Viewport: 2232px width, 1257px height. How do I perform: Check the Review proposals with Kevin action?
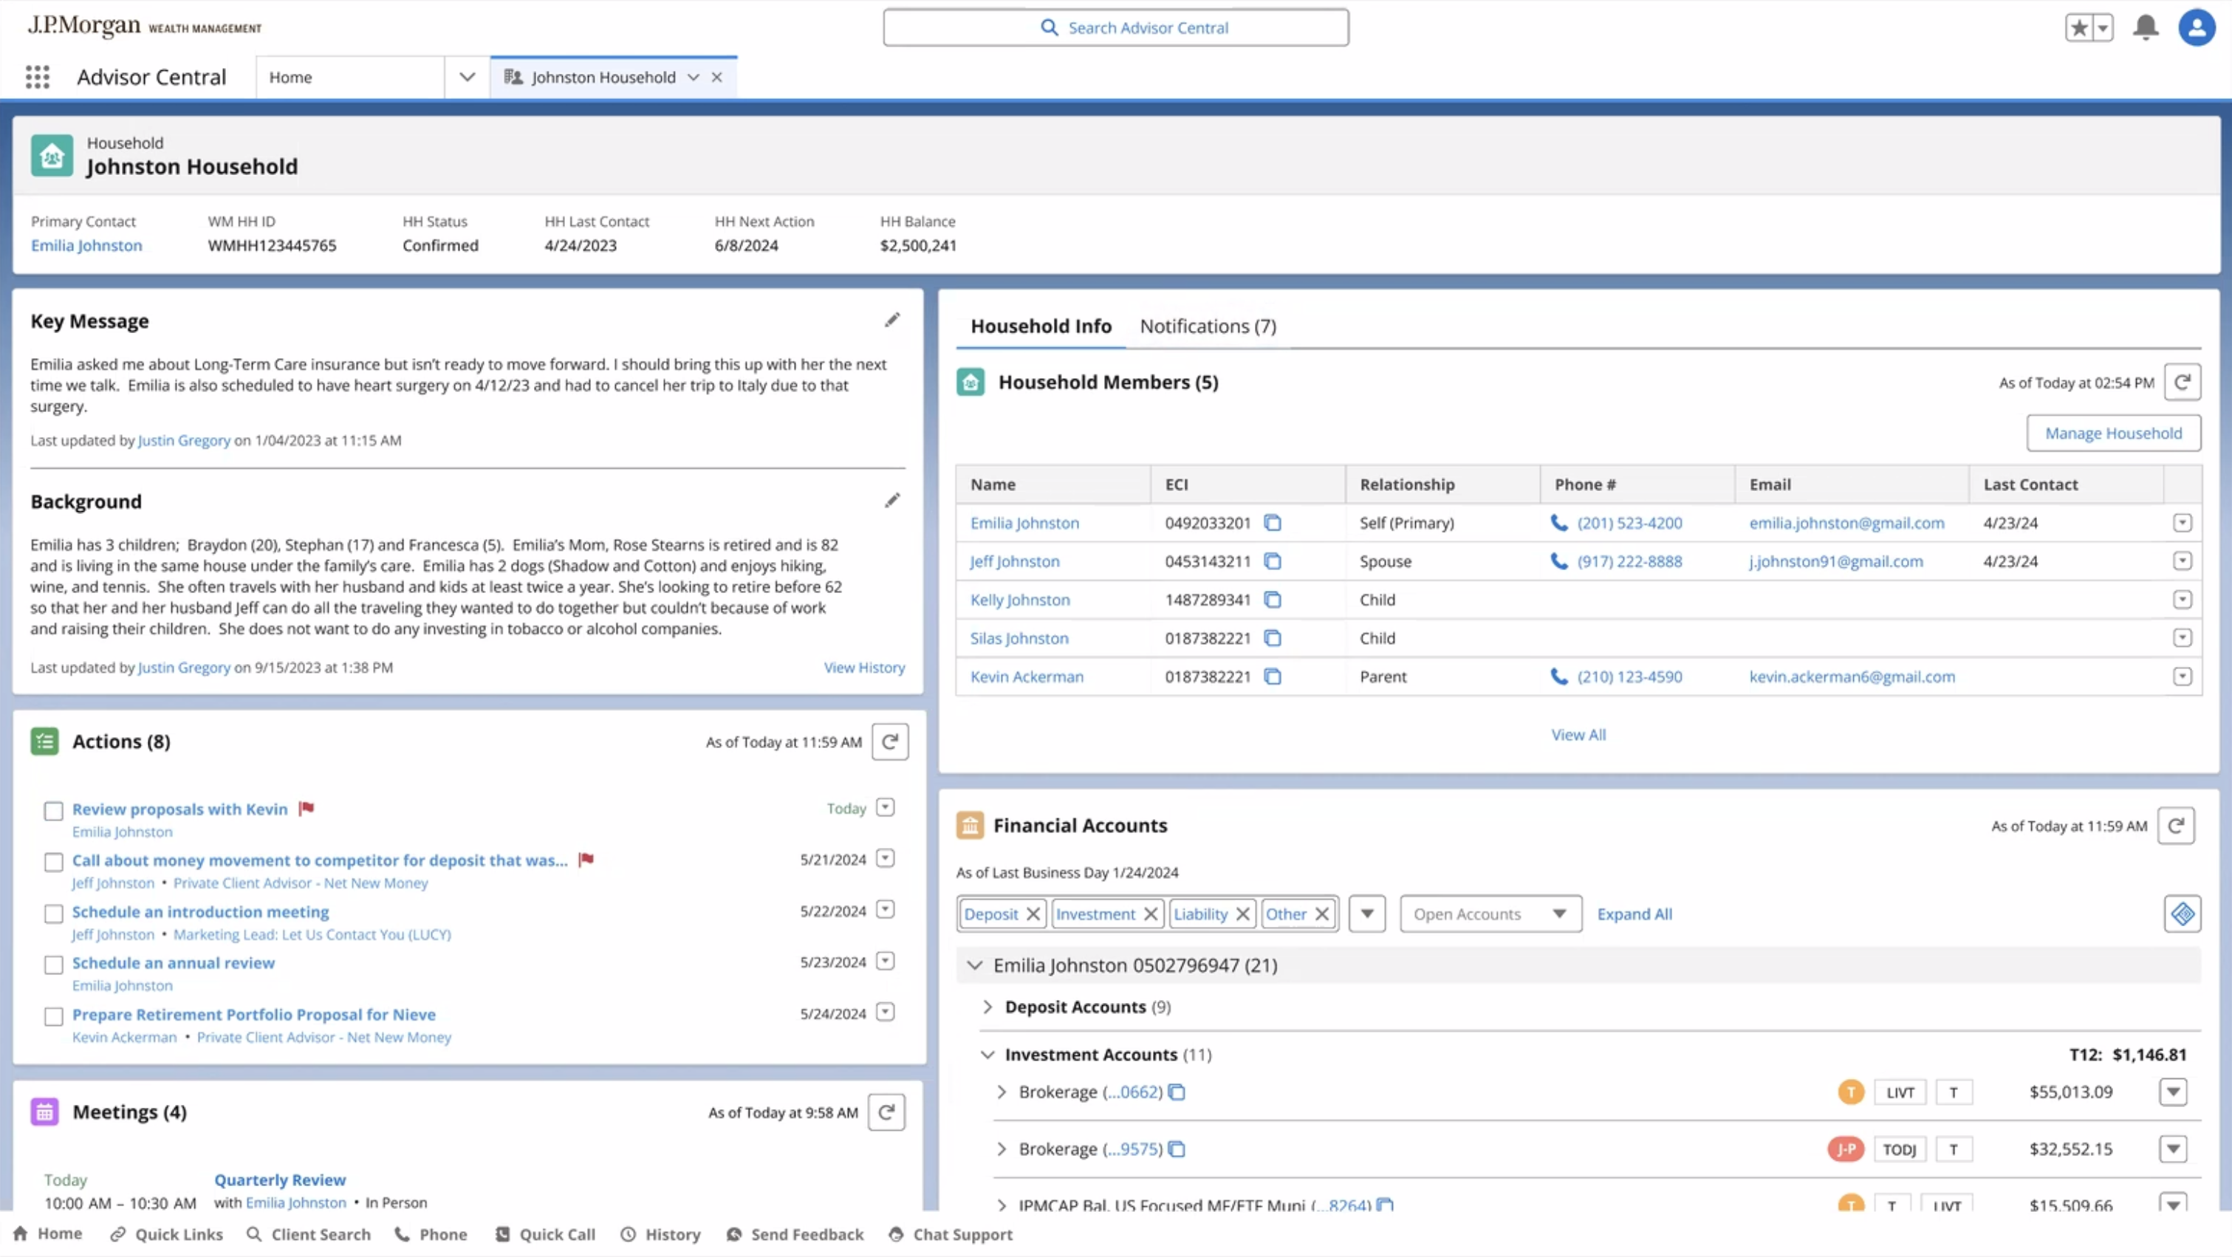point(54,811)
